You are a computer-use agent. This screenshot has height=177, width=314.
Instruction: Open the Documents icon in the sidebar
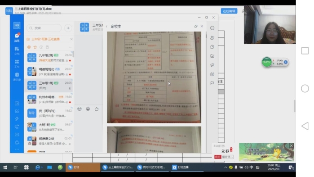pos(17,50)
